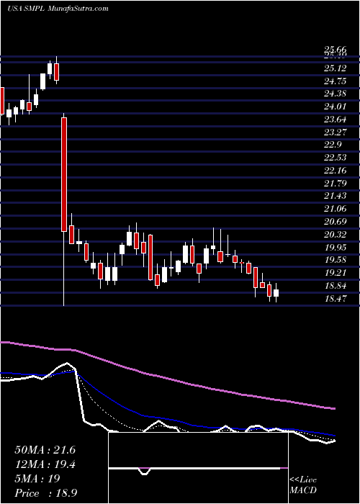Select the 24.01 price level label
360x504 pixels.
point(336,107)
